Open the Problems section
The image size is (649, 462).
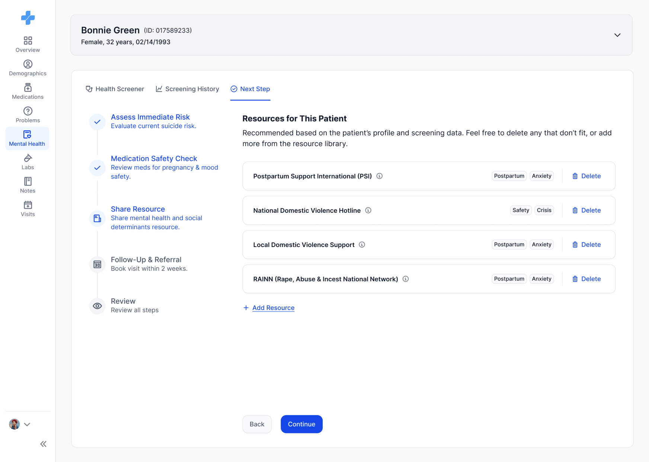tap(28, 115)
